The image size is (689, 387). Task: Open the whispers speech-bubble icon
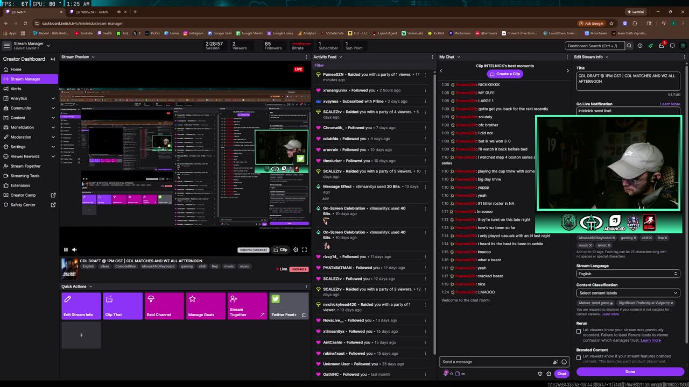(x=672, y=46)
